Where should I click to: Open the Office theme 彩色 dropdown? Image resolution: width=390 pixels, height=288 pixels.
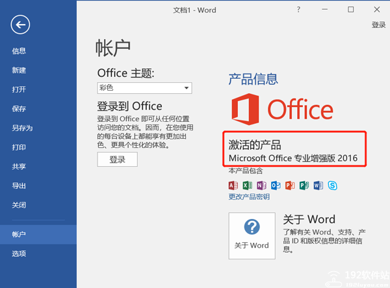coord(144,88)
